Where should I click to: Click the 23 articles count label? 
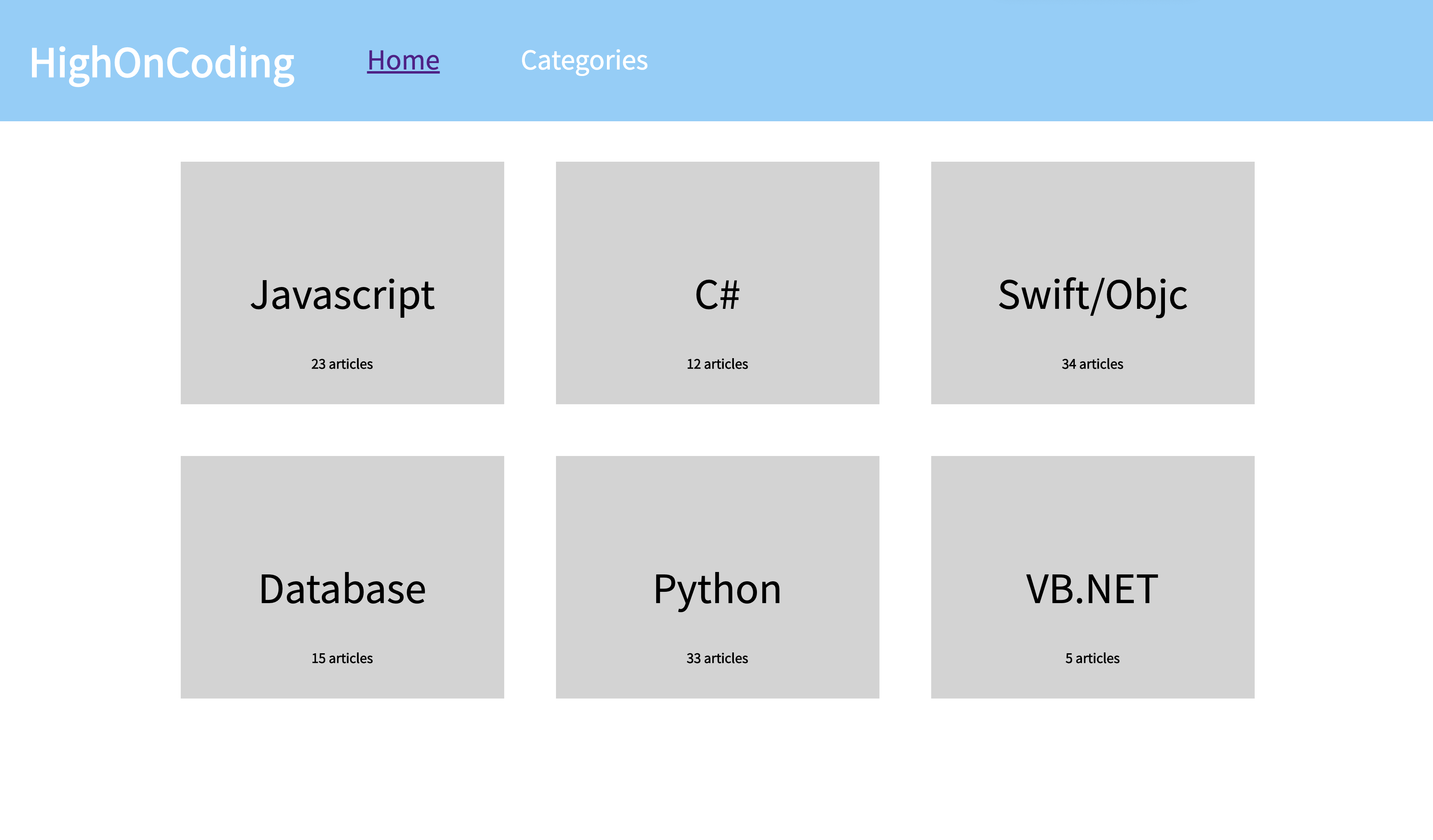click(x=342, y=364)
